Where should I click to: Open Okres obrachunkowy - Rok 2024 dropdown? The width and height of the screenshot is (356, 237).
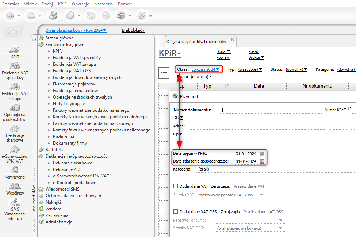pos(76,30)
